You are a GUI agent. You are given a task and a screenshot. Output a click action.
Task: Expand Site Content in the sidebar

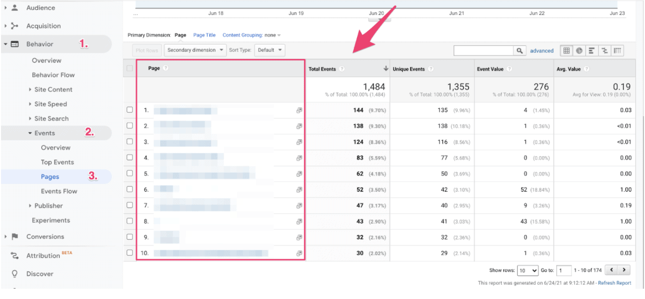point(53,89)
